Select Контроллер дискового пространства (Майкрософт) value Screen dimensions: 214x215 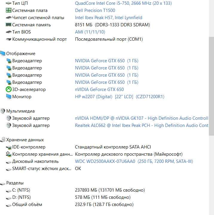click(x=129, y=154)
